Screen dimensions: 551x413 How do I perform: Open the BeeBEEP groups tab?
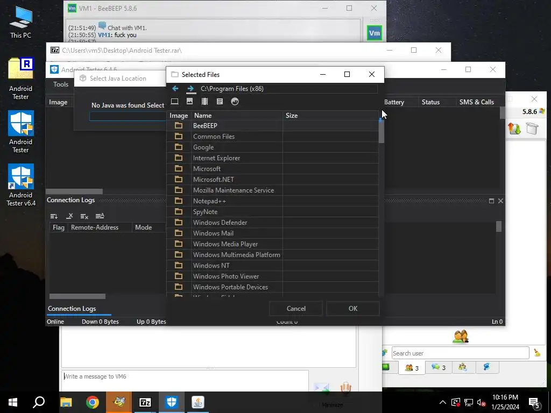click(462, 367)
